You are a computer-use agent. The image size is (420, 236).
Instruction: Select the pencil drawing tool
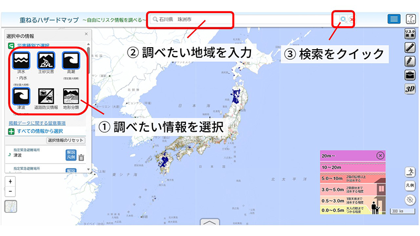(410, 61)
